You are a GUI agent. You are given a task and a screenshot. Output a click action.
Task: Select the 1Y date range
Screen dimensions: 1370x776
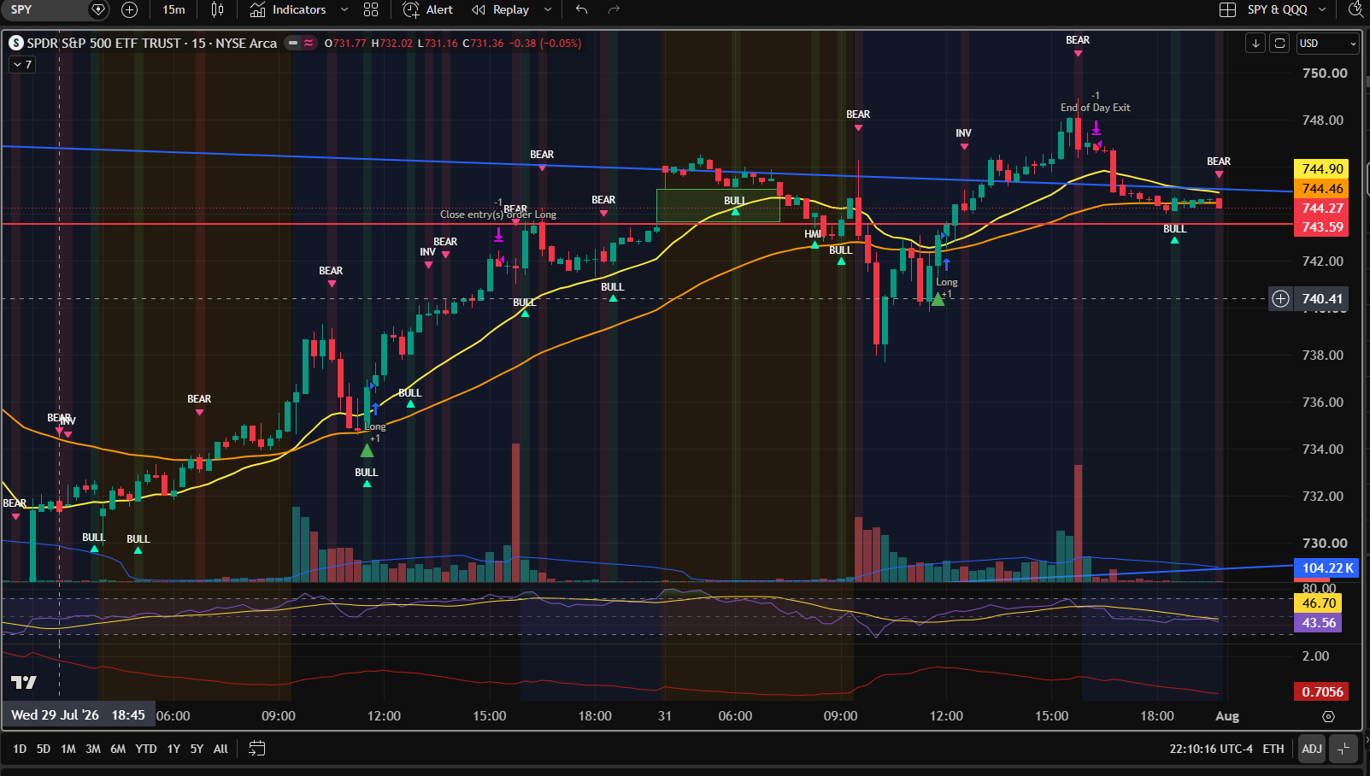click(173, 749)
